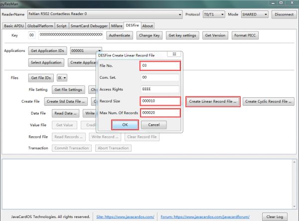Cancel the linear record file dialog
This screenshot has width=299, height=221.
coord(154,125)
